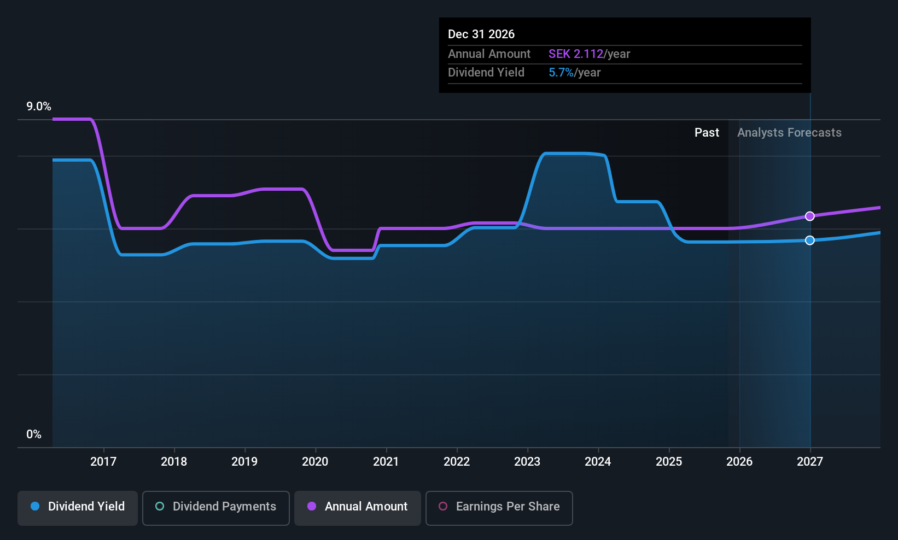The height and width of the screenshot is (540, 898).
Task: Click the 2018 x-axis label
Action: (174, 462)
